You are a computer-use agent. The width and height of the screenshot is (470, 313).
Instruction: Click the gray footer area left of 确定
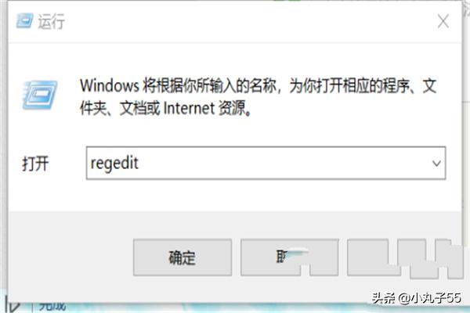click(x=70, y=257)
